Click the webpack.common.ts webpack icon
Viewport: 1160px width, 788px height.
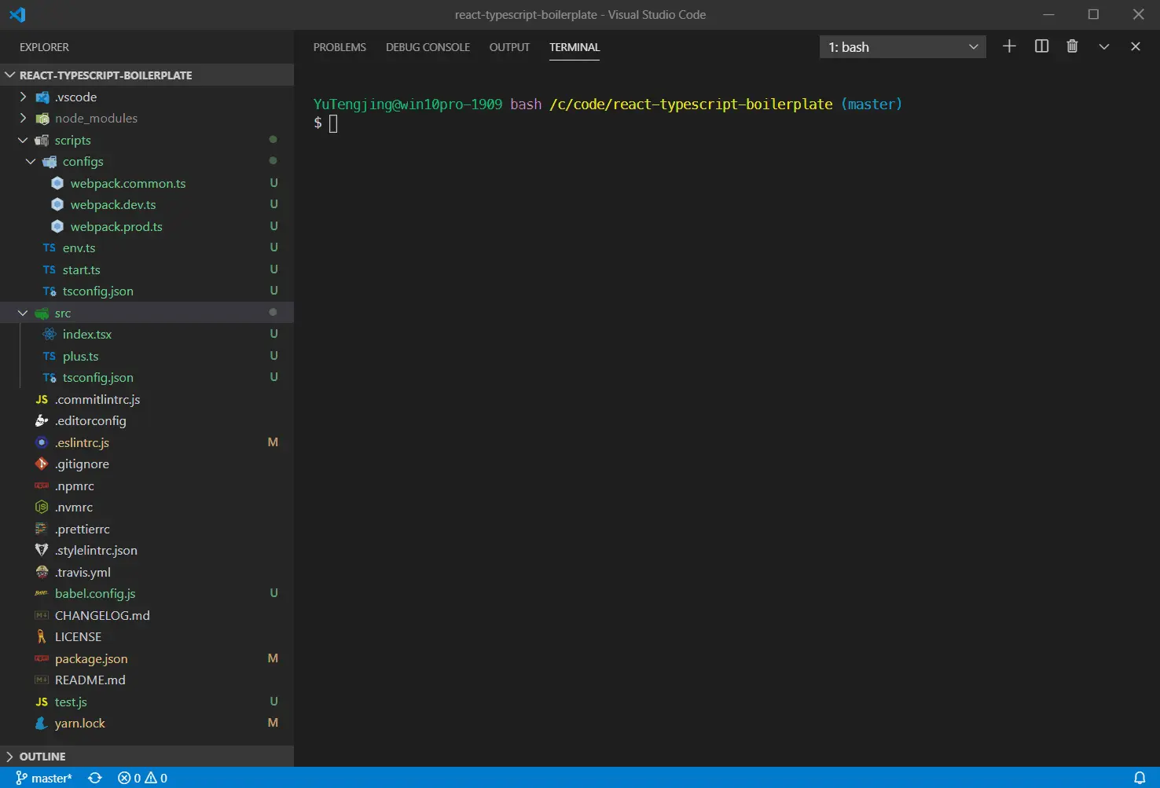click(x=57, y=183)
